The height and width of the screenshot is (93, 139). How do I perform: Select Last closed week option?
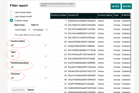(x=11, y=12)
